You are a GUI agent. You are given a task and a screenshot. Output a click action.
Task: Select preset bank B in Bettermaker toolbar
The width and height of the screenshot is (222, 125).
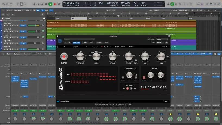(105, 46)
